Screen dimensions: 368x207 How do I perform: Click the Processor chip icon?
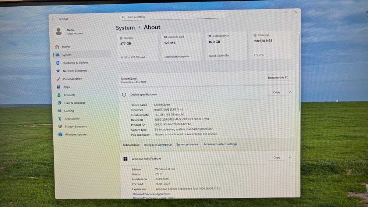pyautogui.click(x=255, y=35)
